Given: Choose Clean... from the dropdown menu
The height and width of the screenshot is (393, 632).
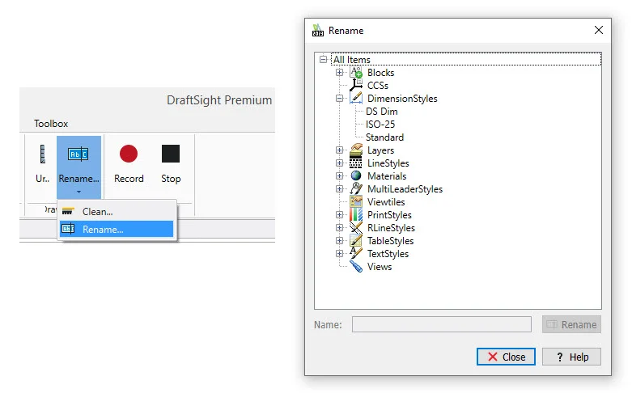Looking at the screenshot, I should click(97, 212).
